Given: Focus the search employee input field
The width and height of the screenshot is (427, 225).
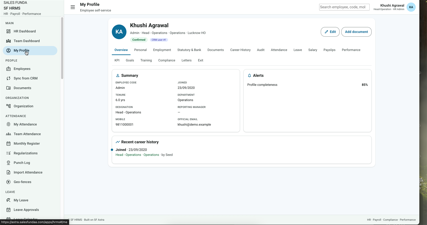Looking at the screenshot, I should pyautogui.click(x=344, y=7).
